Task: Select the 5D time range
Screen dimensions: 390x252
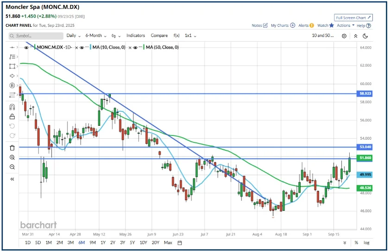Action: [38, 243]
